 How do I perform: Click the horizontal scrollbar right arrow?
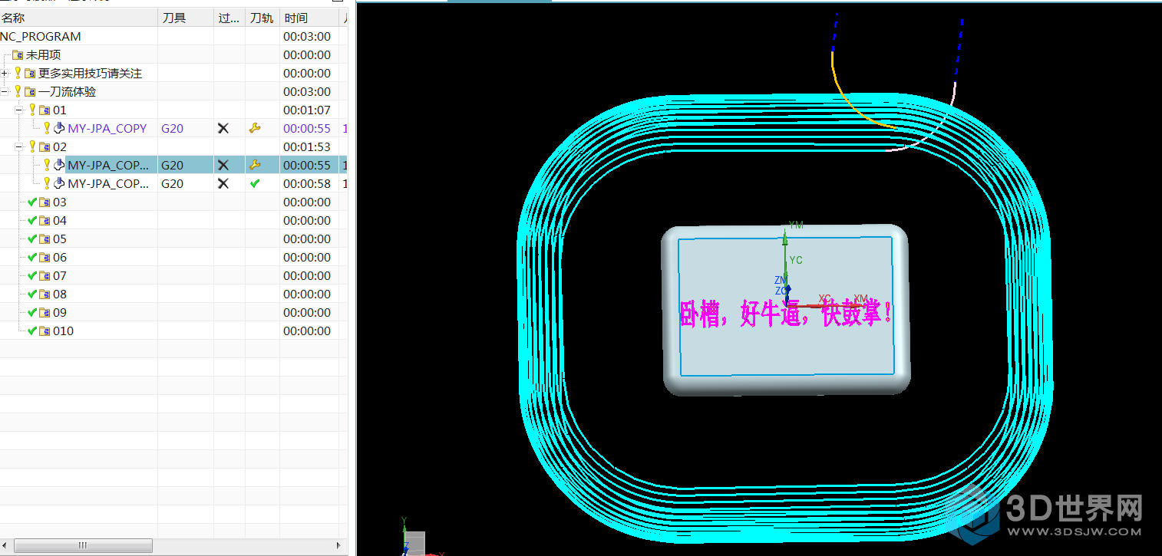click(339, 545)
